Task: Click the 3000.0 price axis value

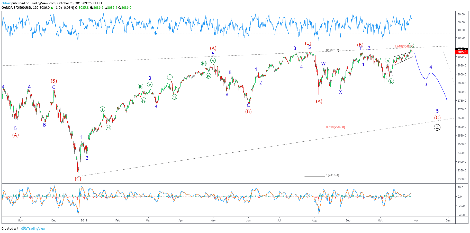Action: pyautogui.click(x=462, y=57)
